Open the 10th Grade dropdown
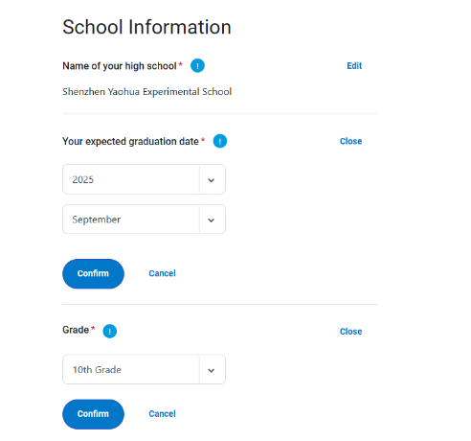 144,369
